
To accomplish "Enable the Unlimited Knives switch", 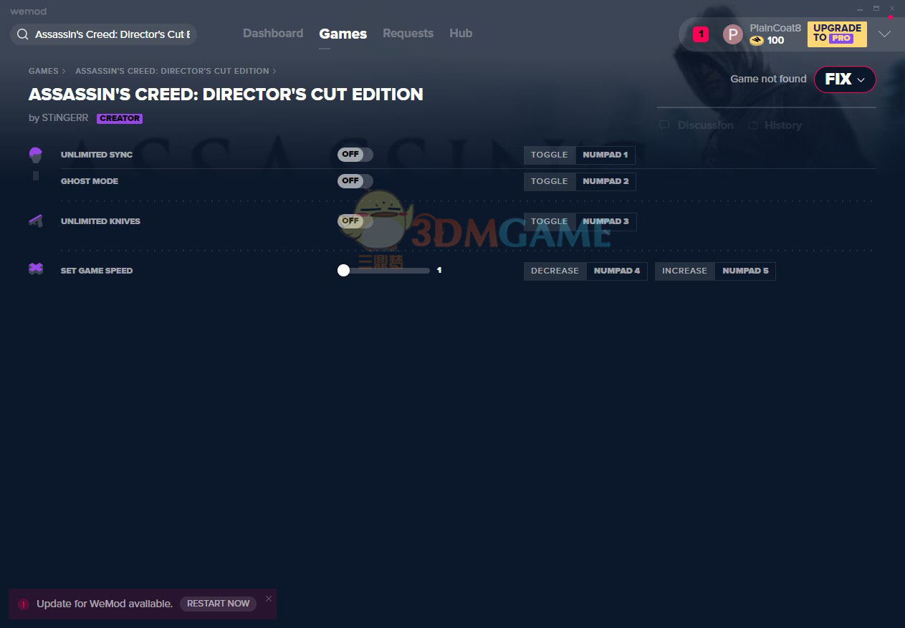I will point(355,221).
